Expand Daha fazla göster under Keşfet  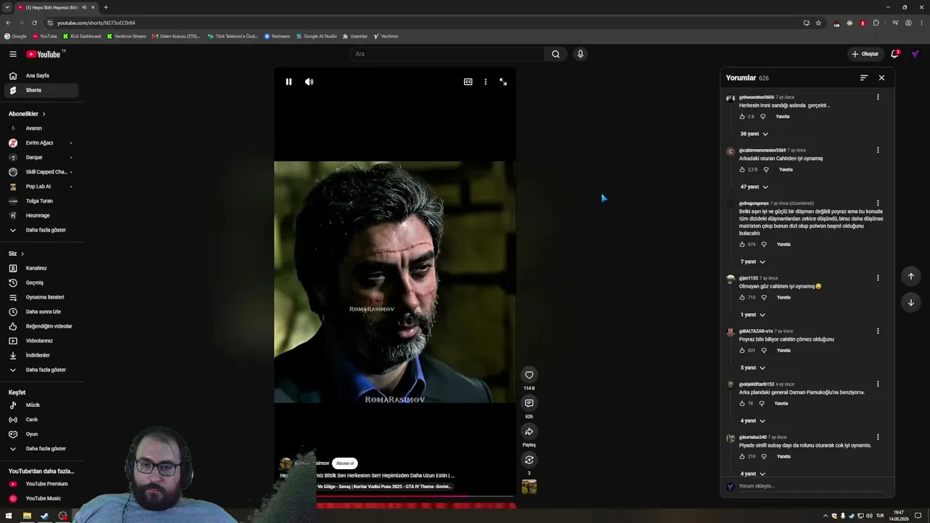point(41,449)
